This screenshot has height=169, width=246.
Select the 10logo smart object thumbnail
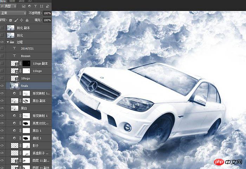click(15, 78)
